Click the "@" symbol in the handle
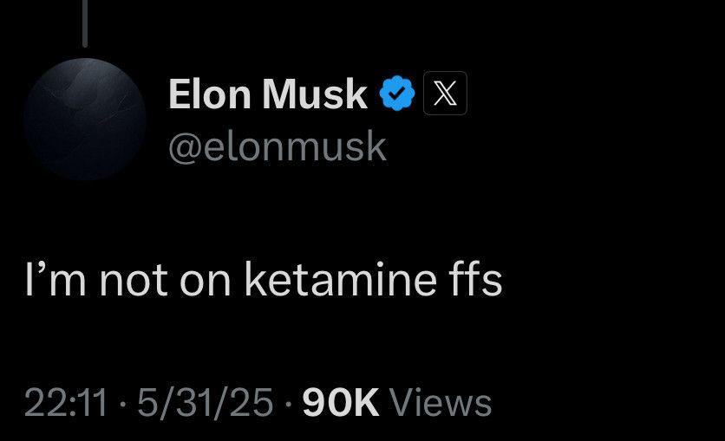Screen dimensions: 725x441 [186, 148]
